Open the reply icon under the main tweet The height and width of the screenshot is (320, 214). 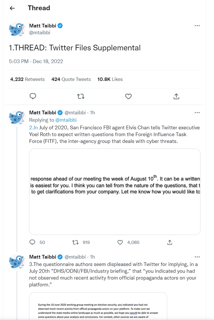coord(33,96)
